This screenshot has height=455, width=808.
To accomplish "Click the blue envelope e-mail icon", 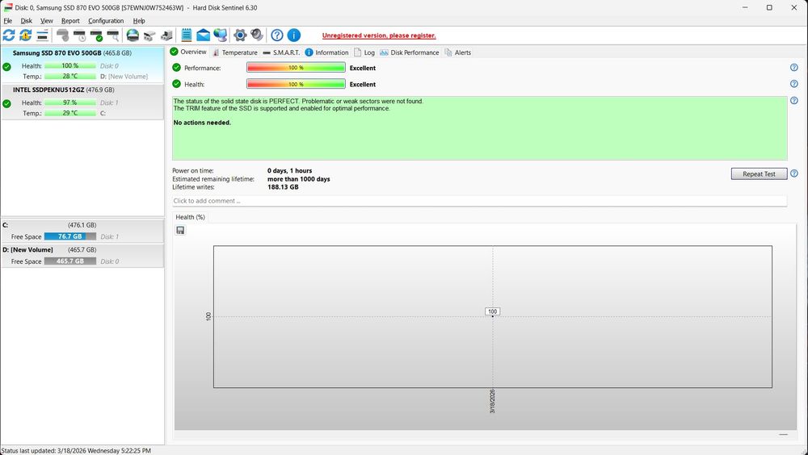I will [203, 35].
